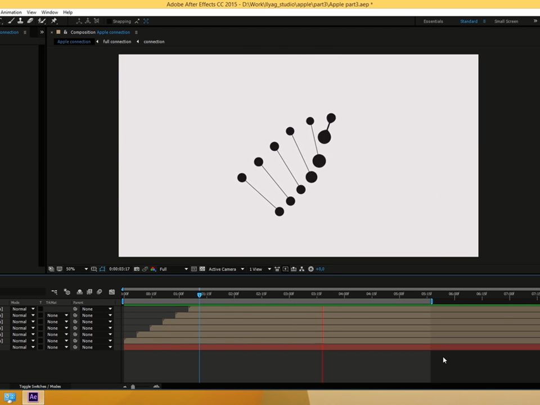Click the blue snap-to-features icon beside Snapping
540x405 pixels.
tap(146, 21)
